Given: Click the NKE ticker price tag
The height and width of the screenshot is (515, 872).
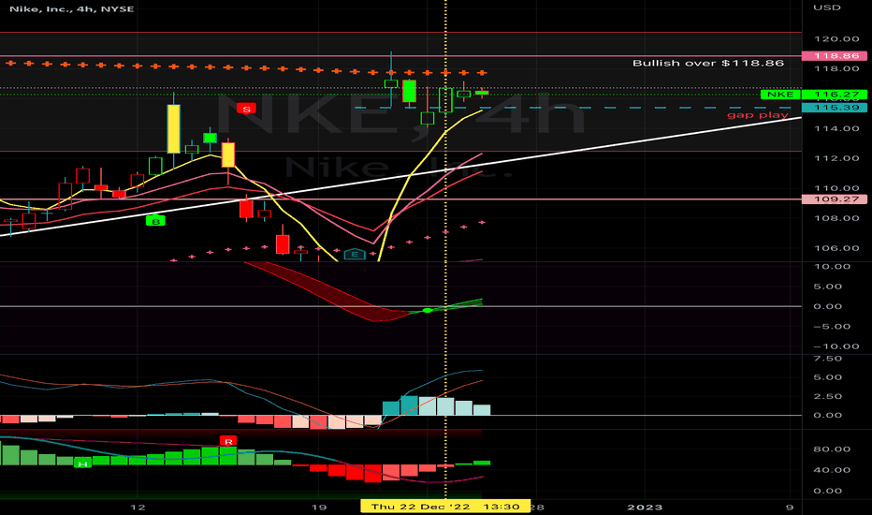Looking at the screenshot, I should tap(780, 94).
